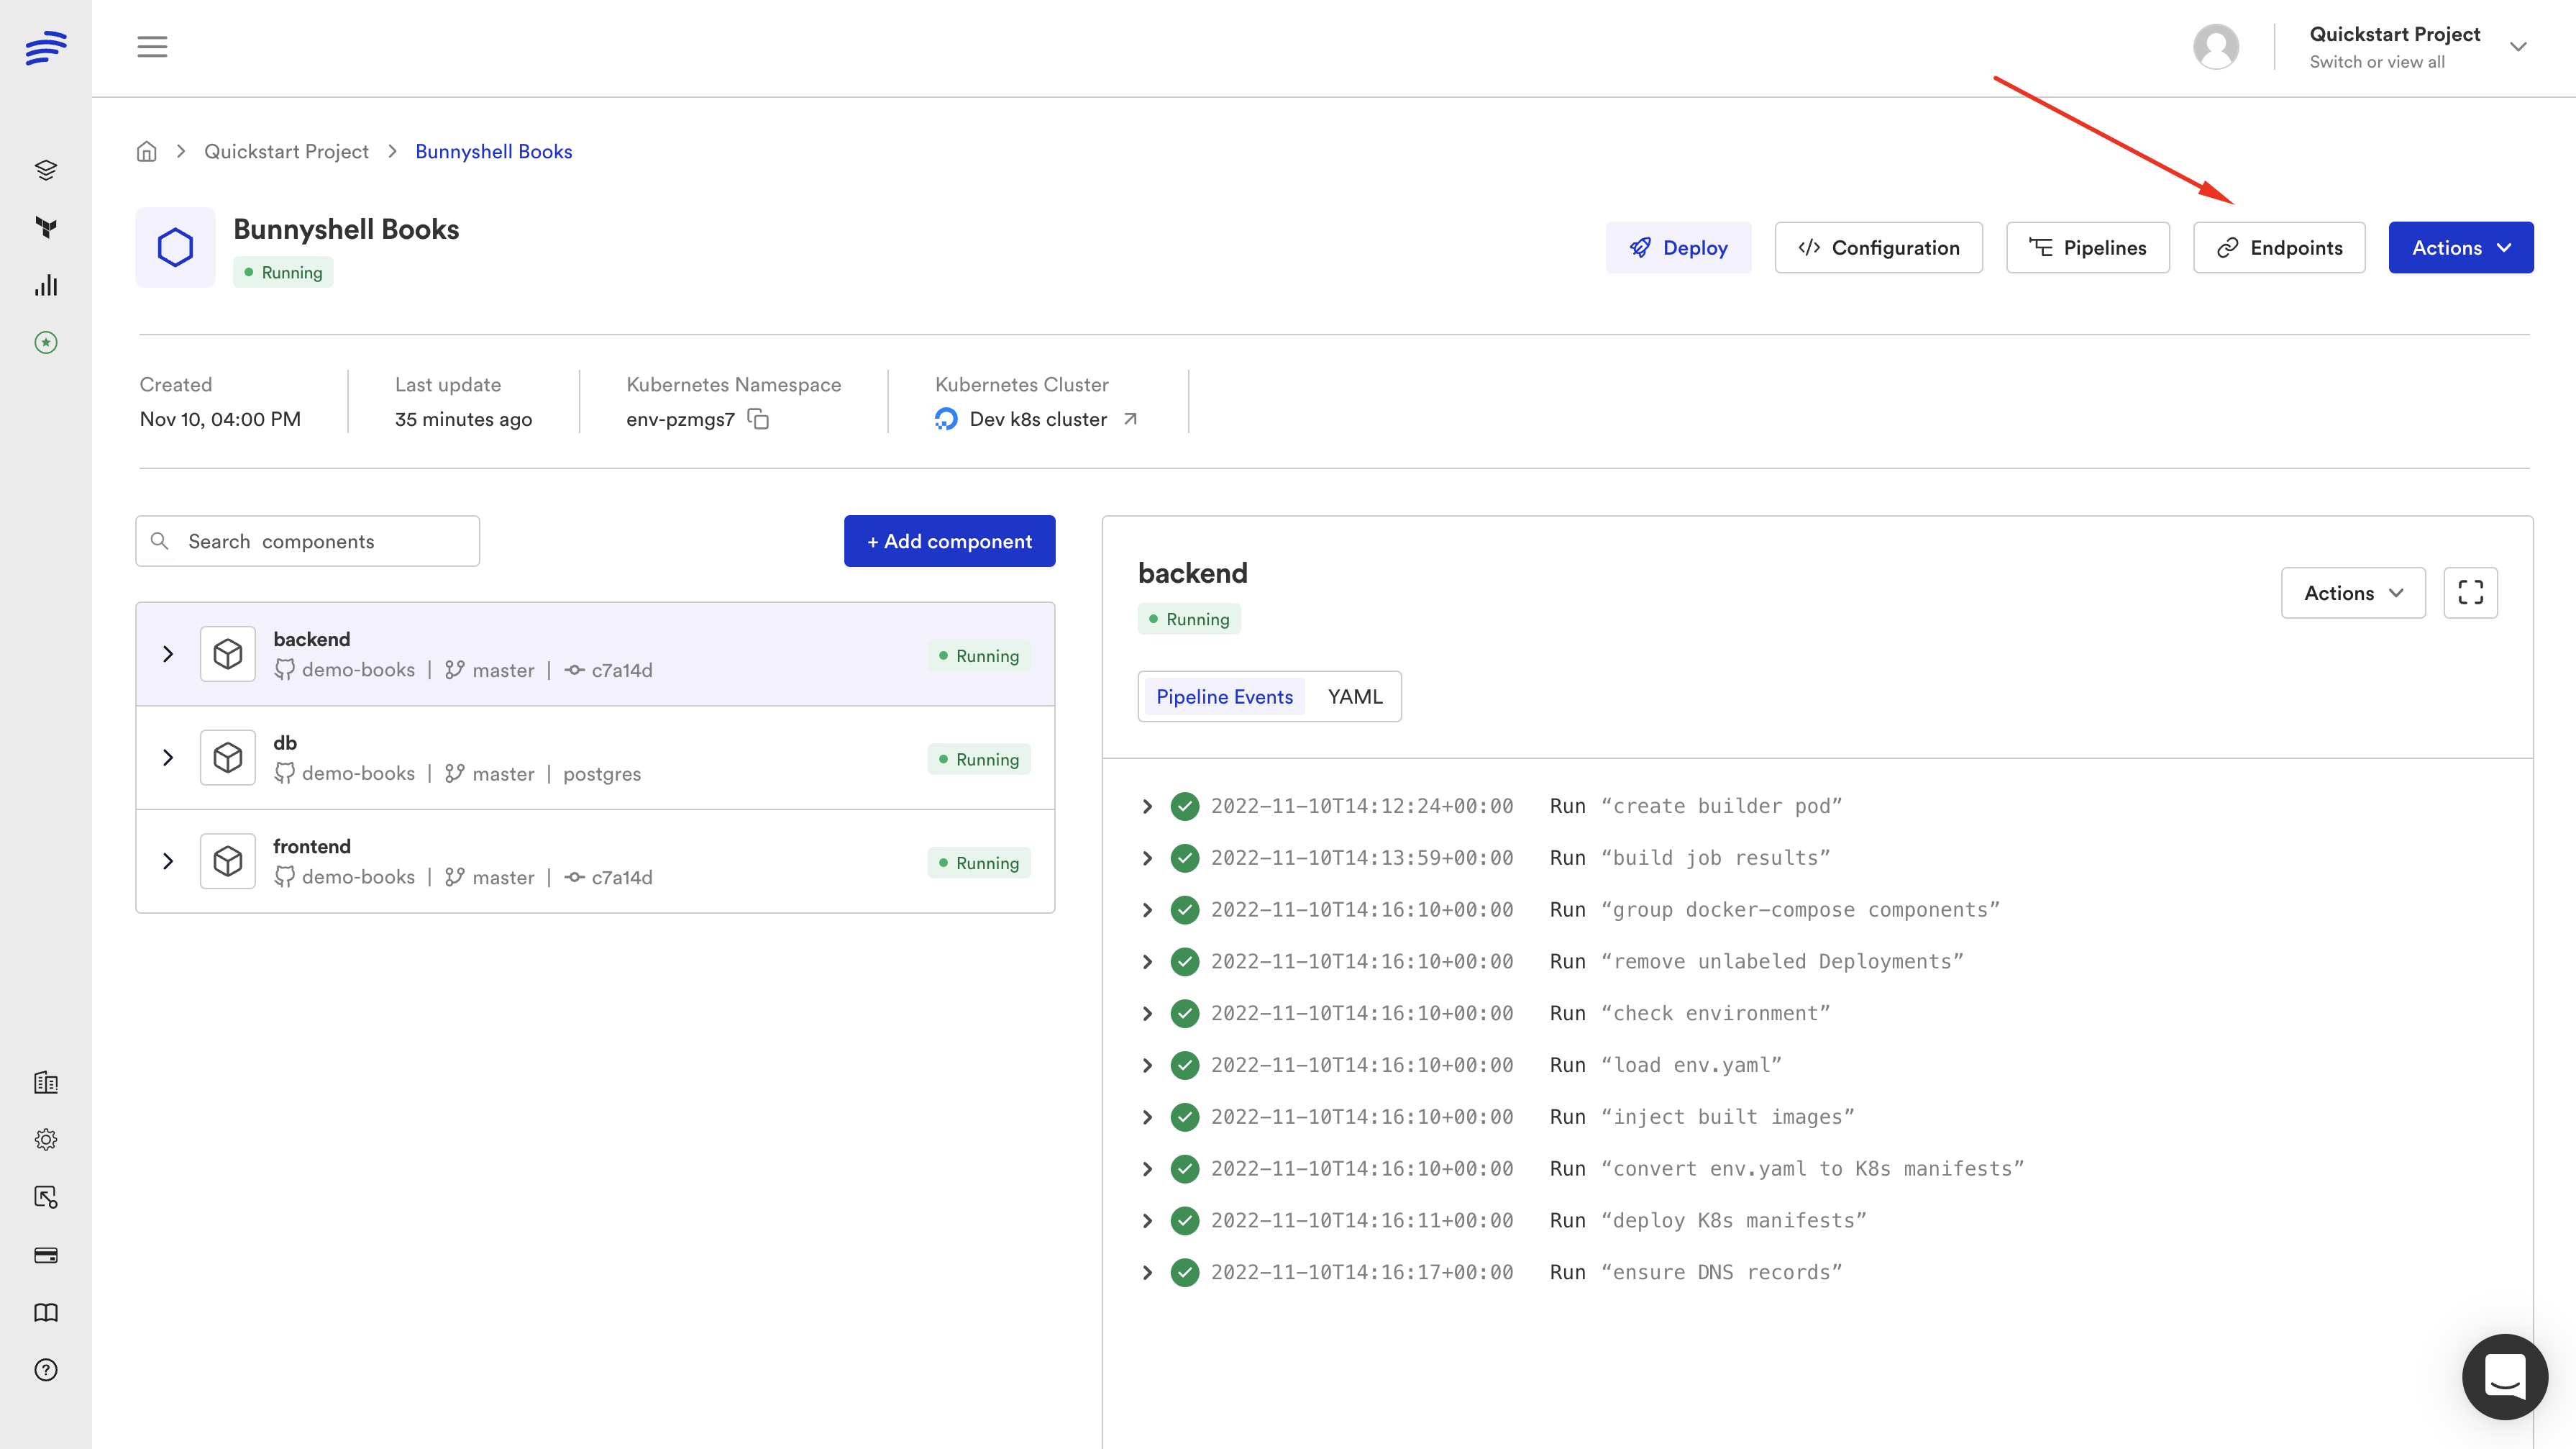This screenshot has width=2576, height=1449.
Task: Open the help question mark icon
Action: [x=46, y=1369]
